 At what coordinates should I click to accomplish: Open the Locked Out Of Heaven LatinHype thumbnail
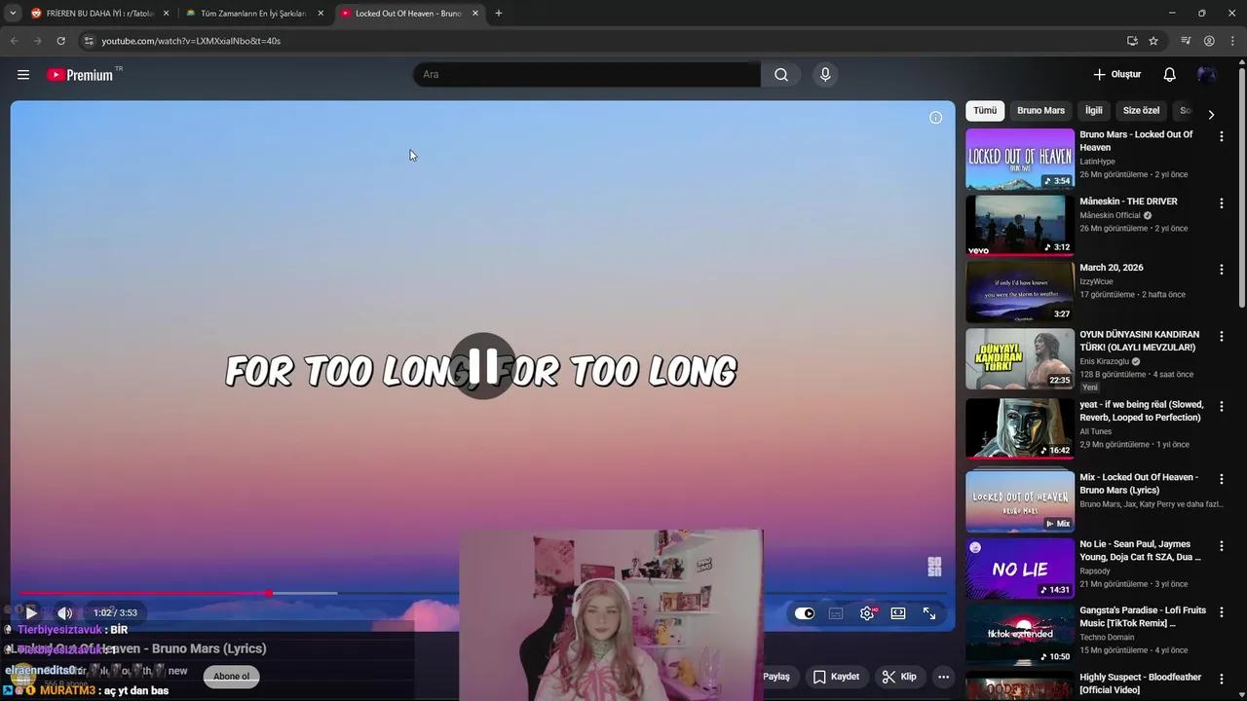pyautogui.click(x=1020, y=159)
